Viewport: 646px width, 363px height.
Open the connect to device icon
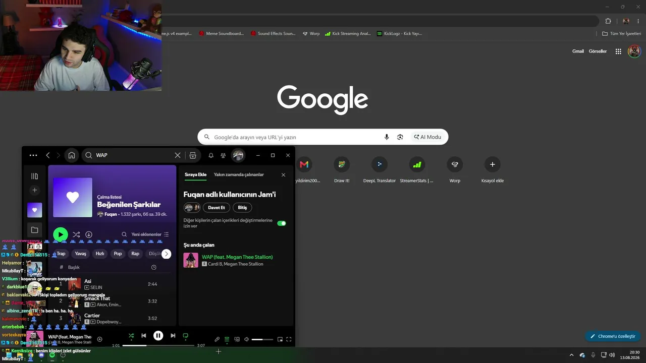[237, 339]
